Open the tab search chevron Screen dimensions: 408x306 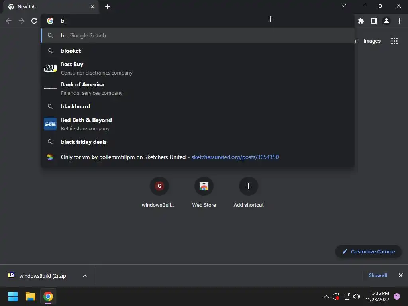(344, 6)
